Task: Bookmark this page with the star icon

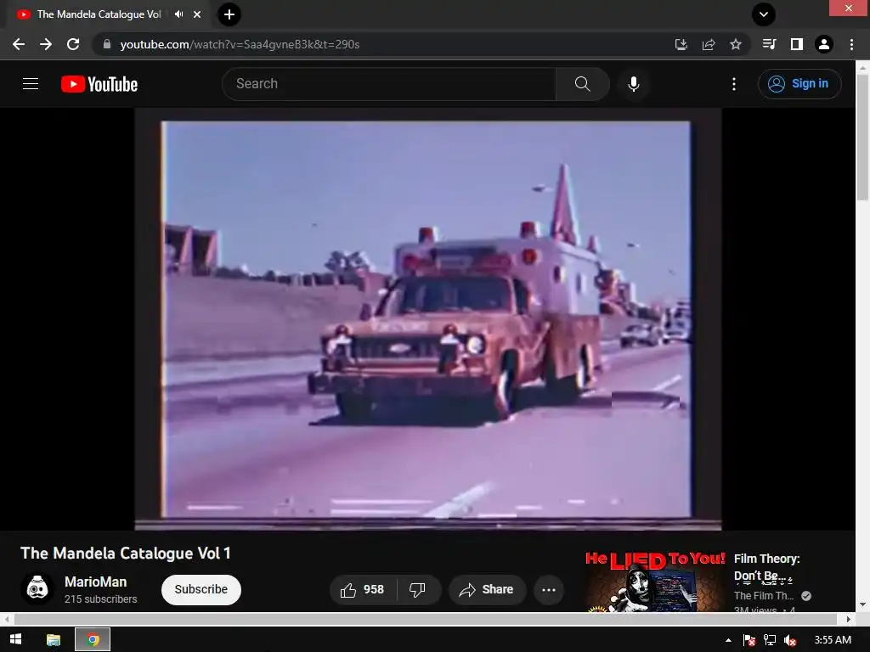Action: click(736, 44)
